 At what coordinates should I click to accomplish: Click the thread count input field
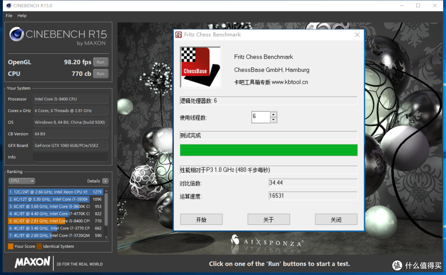261,117
